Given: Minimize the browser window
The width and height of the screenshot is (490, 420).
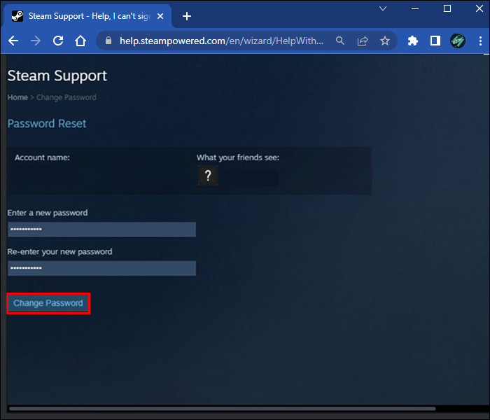Looking at the screenshot, I should click(415, 8).
